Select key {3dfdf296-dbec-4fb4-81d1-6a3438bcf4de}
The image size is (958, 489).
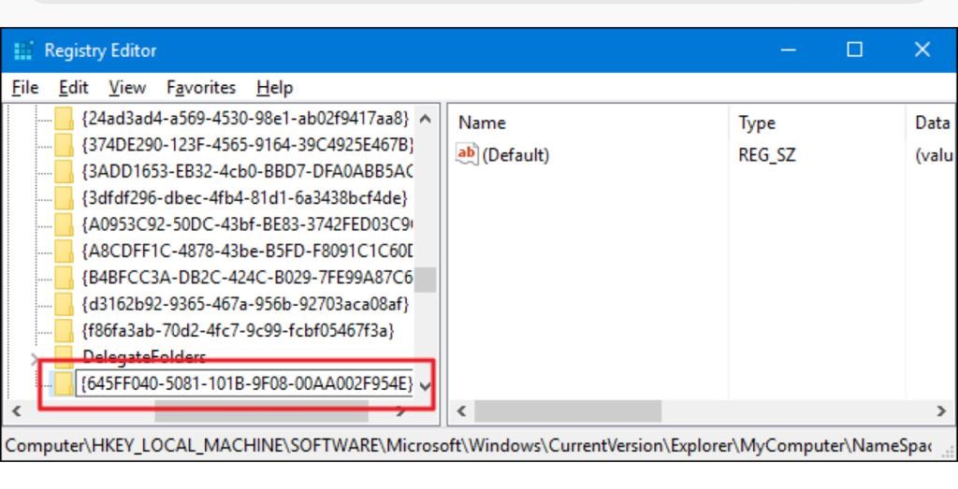tap(244, 198)
